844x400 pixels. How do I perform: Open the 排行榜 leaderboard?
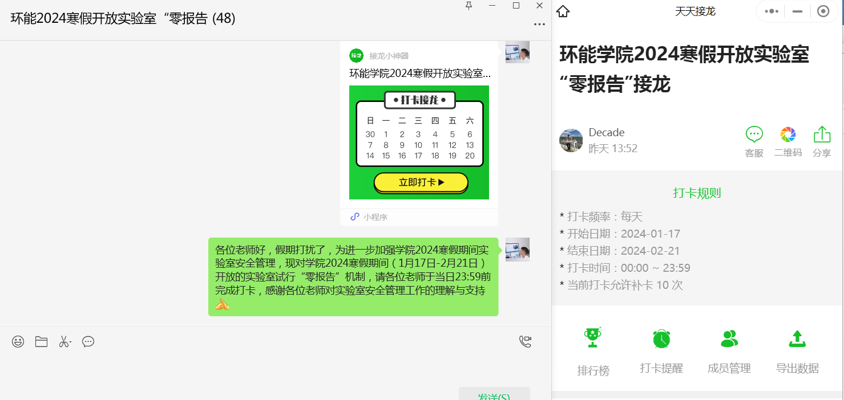(x=592, y=349)
